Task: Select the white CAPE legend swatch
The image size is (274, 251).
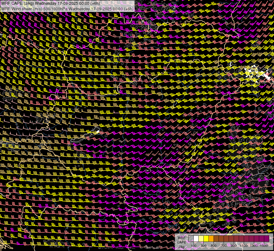Action: pyautogui.click(x=196, y=239)
